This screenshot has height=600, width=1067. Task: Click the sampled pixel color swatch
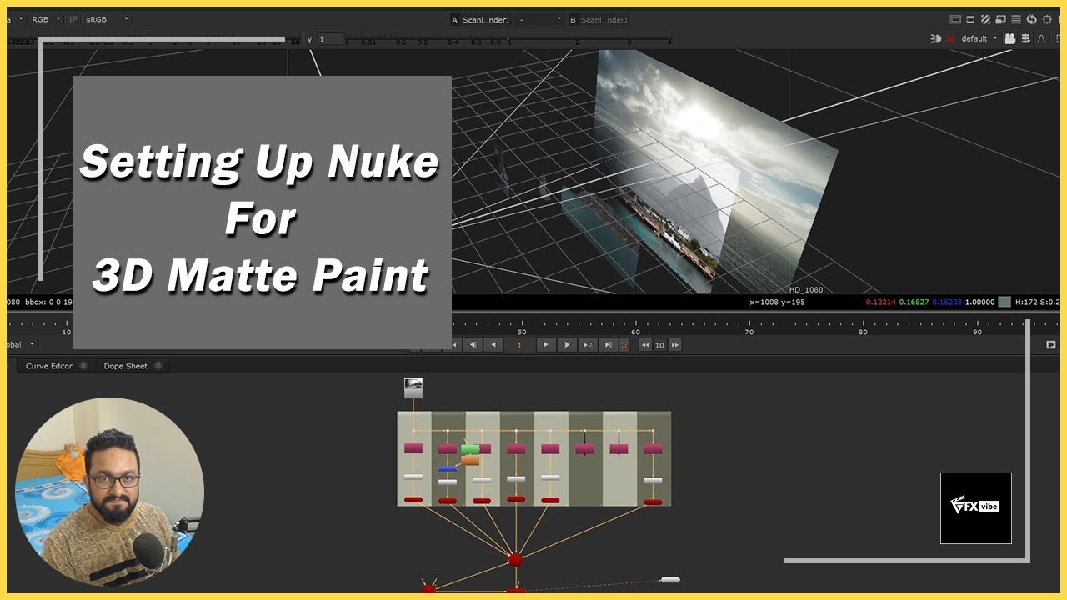point(1004,302)
